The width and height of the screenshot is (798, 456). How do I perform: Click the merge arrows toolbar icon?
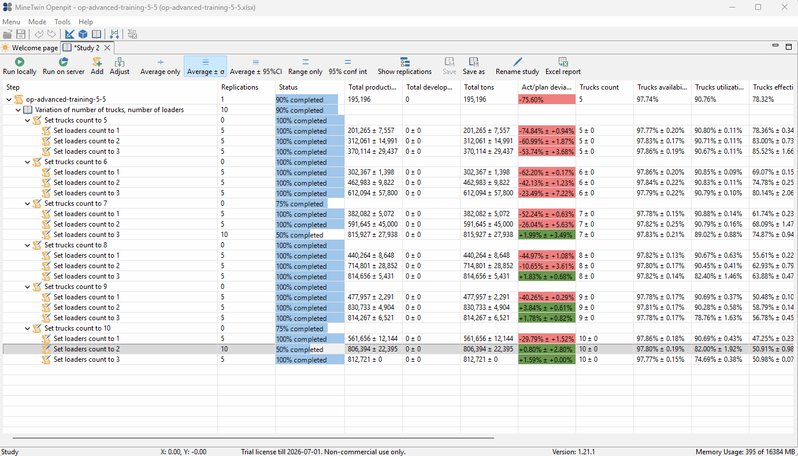[114, 35]
